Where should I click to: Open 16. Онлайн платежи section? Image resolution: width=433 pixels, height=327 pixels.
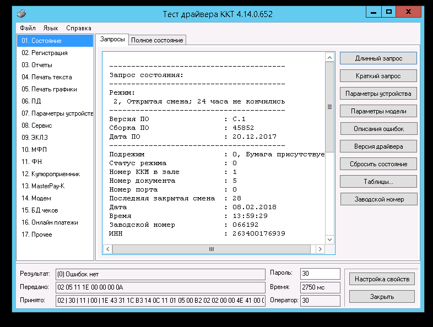pyautogui.click(x=55, y=223)
